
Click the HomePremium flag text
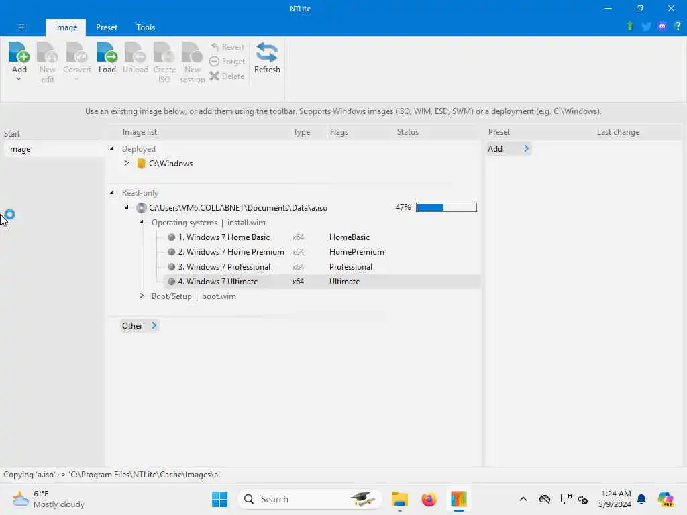(x=357, y=252)
